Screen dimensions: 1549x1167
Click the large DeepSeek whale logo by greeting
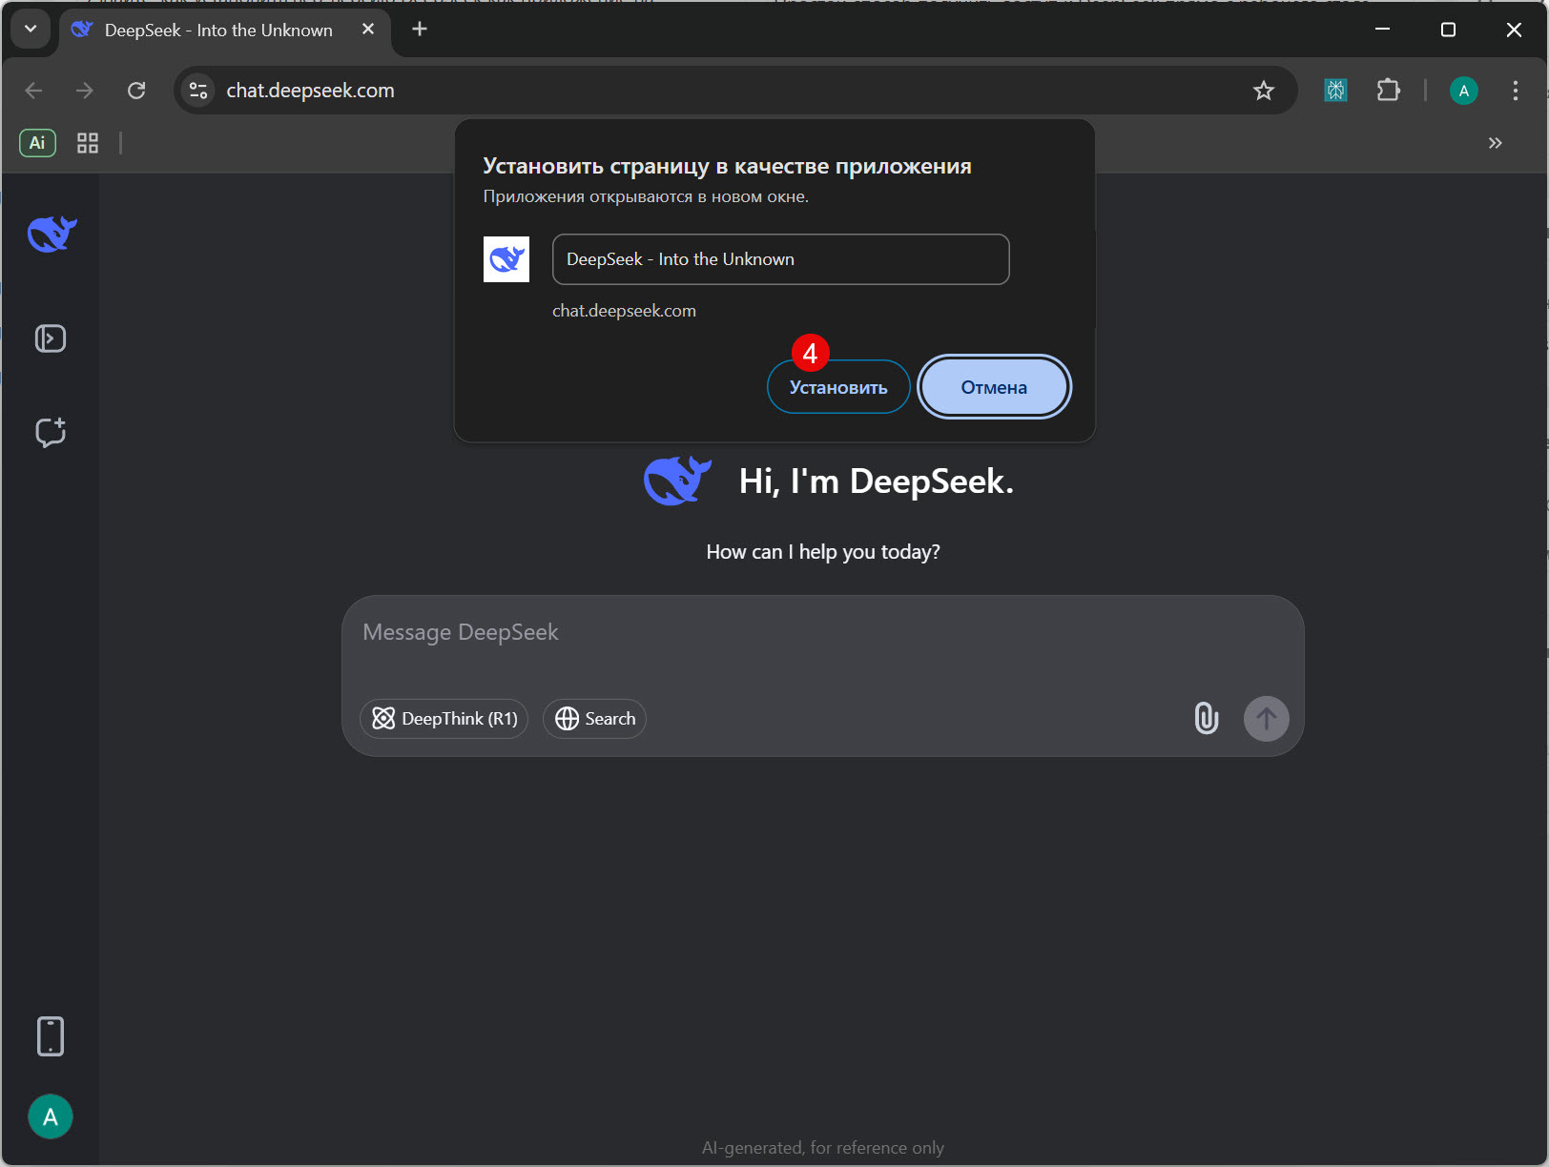tap(677, 481)
